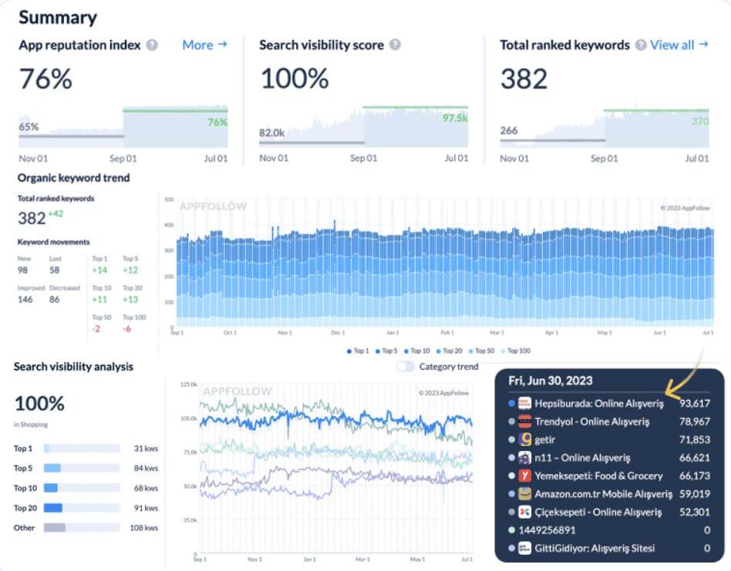Viewport: 731px width, 571px height.
Task: Click the getir app icon in tooltip
Action: coord(525,439)
